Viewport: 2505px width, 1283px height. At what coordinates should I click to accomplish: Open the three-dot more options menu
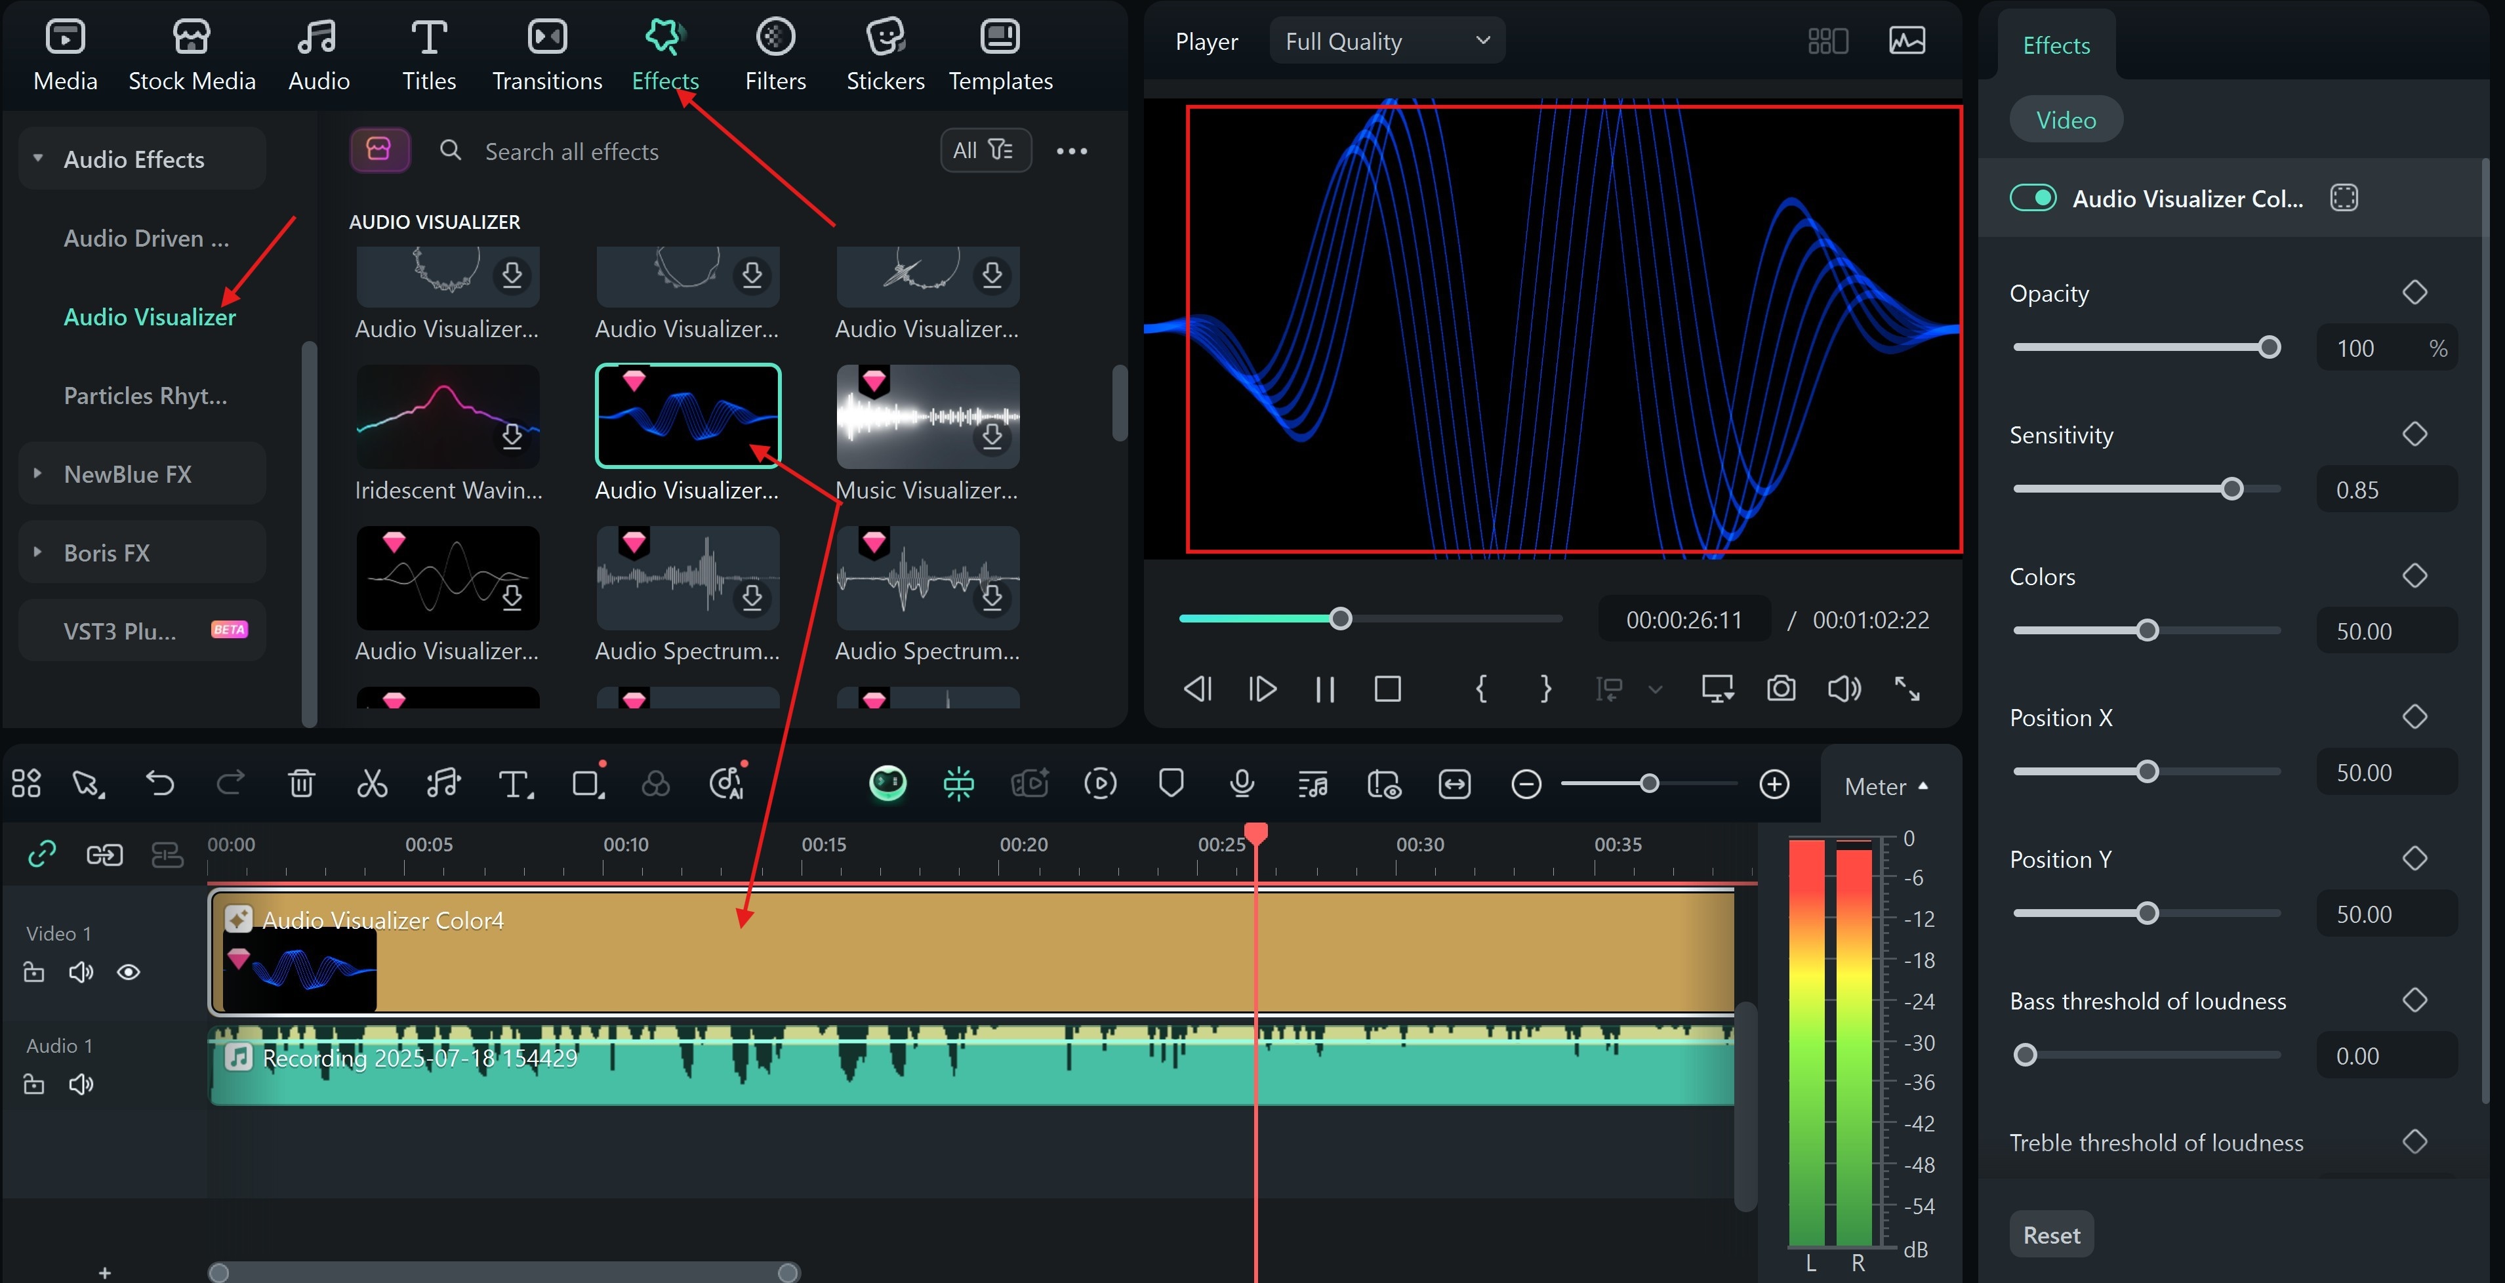click(1072, 151)
